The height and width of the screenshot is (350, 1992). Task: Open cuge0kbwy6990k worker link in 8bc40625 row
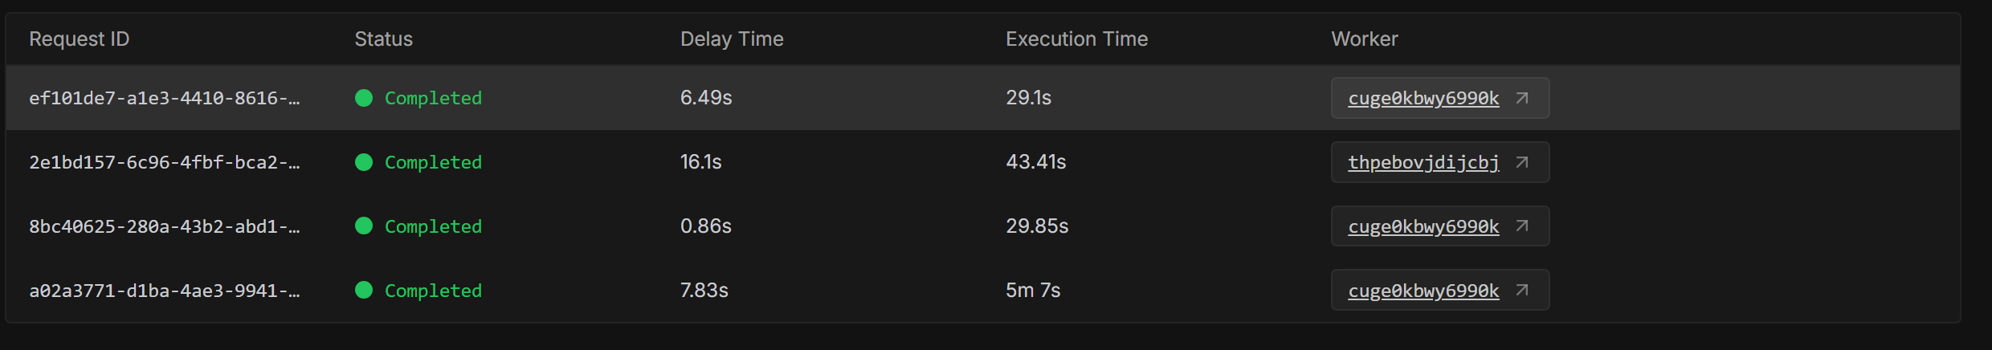click(1423, 226)
